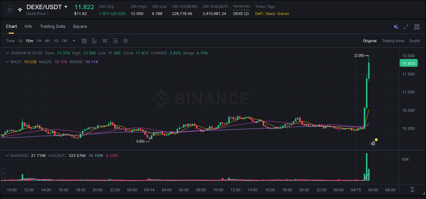Viewport: 426px width, 199px height.
Task: Select the 1D timeframe
Action: point(56,41)
